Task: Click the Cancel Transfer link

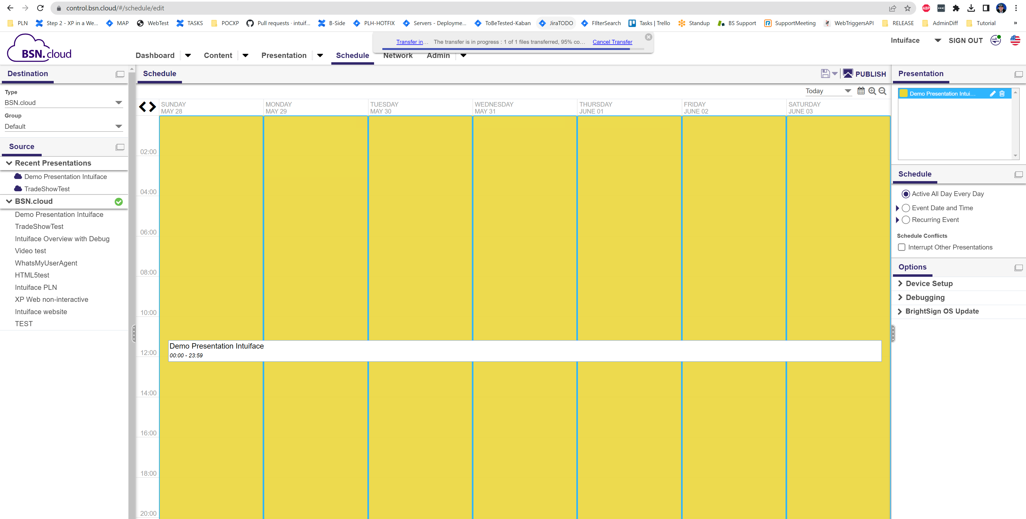Action: coord(612,42)
